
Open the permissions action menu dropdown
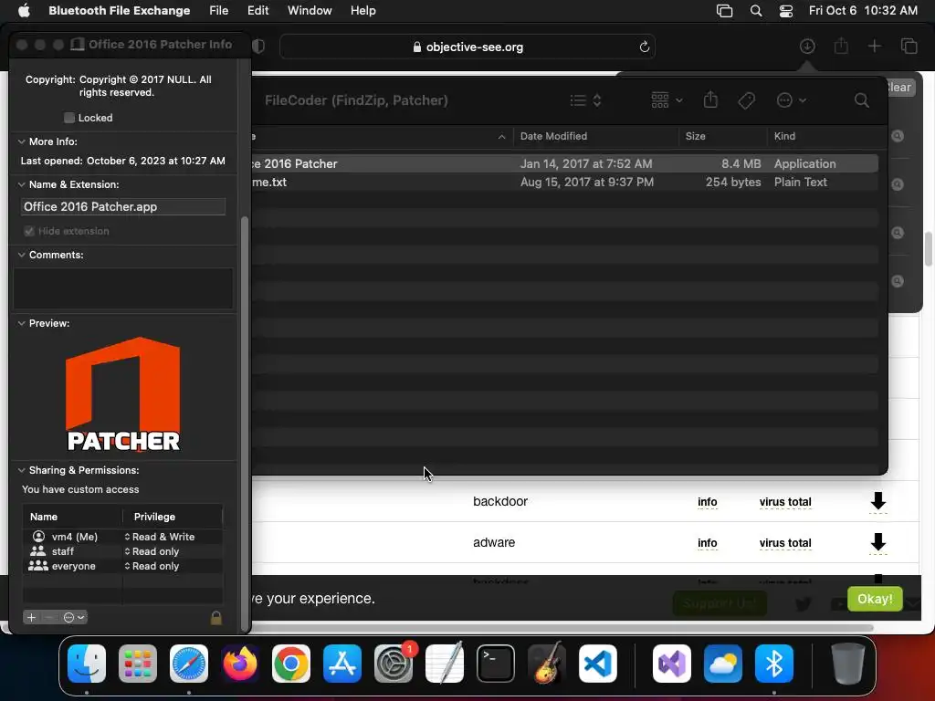point(74,618)
